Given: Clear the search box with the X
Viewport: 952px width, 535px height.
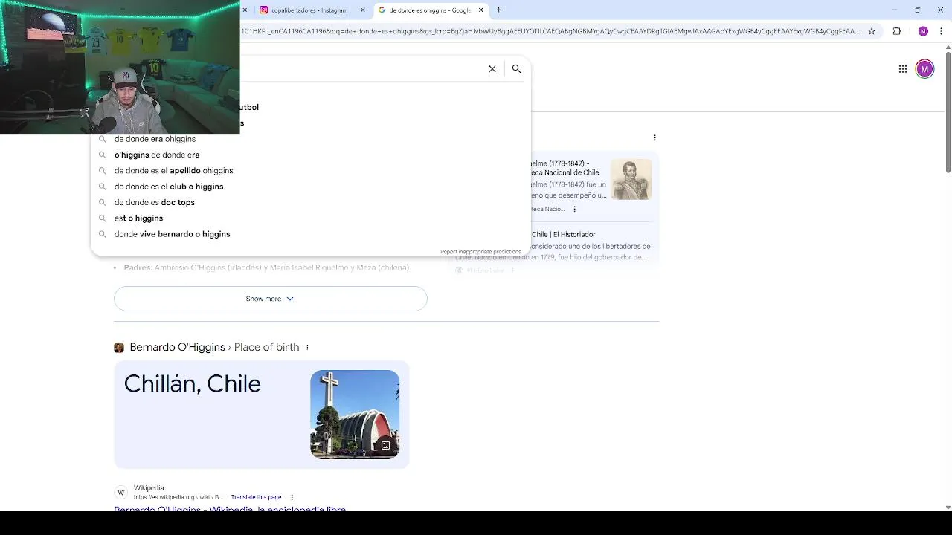Looking at the screenshot, I should 492,69.
